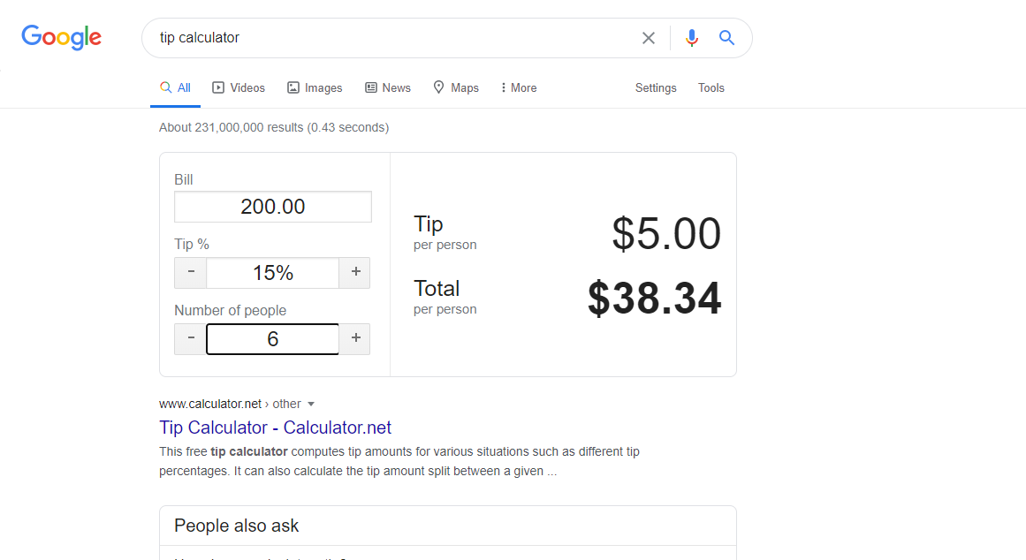
Task: Expand the calculator.net URL dropdown arrow
Action: [311, 405]
